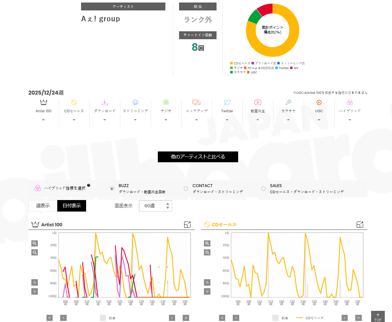Switch to 週表示 tab

(43, 206)
